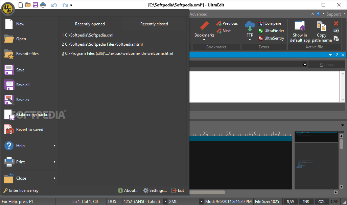Switch to Recently opened tab
Viewport: 347px width, 205px height.
point(90,24)
